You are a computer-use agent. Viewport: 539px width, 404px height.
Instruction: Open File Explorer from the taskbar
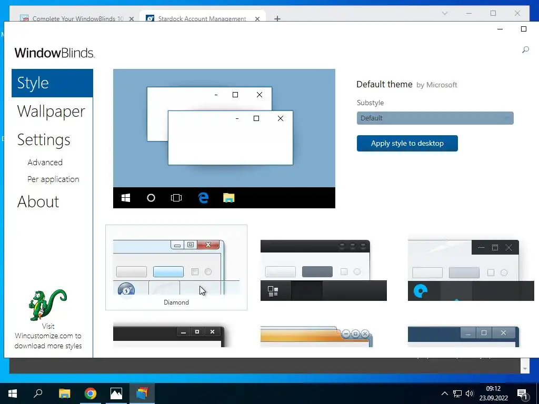pos(64,393)
